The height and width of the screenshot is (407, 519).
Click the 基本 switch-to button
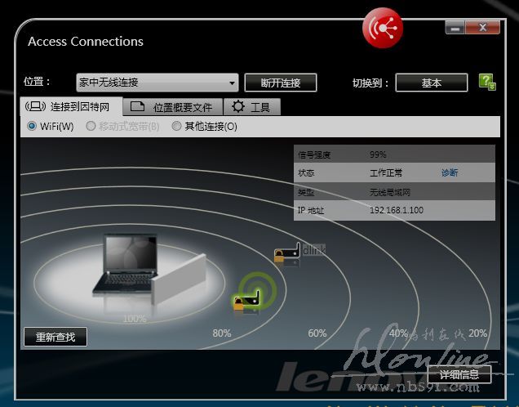pos(432,83)
